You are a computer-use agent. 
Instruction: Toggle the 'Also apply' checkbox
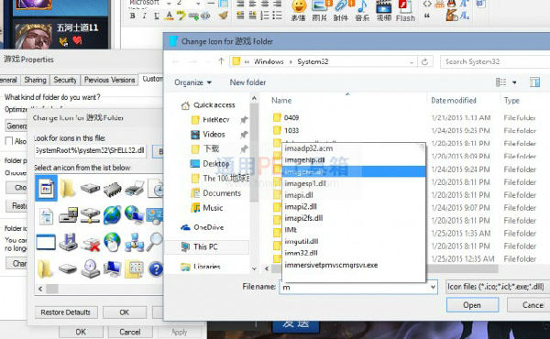tap(9, 141)
